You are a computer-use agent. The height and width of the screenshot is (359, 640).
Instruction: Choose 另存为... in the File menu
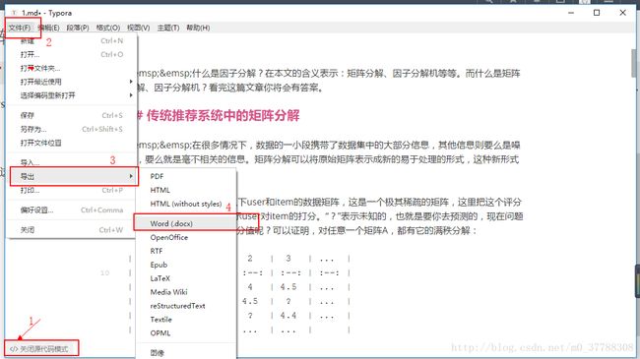[72, 129]
